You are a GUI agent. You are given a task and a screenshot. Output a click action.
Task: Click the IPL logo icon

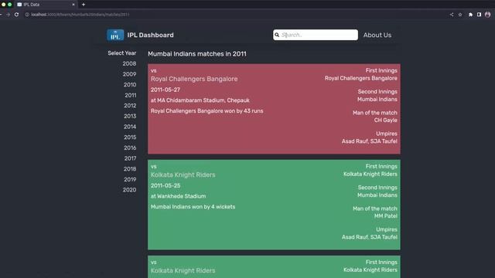115,35
